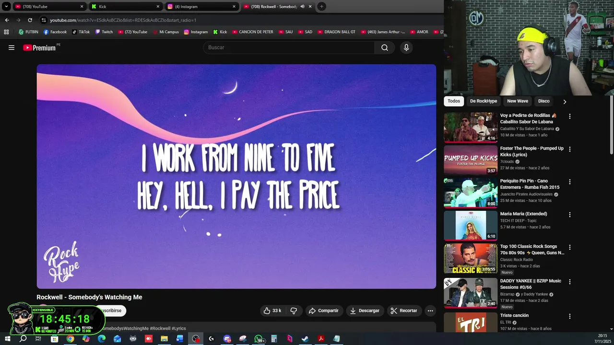The width and height of the screenshot is (614, 345).
Task: Like the Rockwell video
Action: [272, 310]
